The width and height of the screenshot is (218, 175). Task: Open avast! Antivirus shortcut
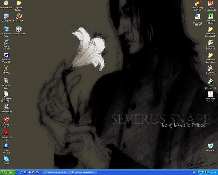coord(6,148)
